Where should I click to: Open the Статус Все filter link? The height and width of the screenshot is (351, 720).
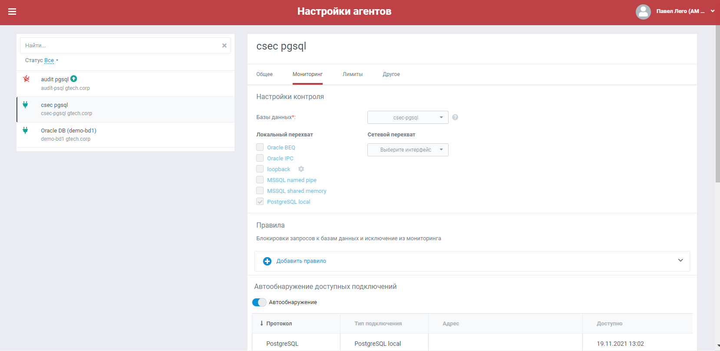49,60
